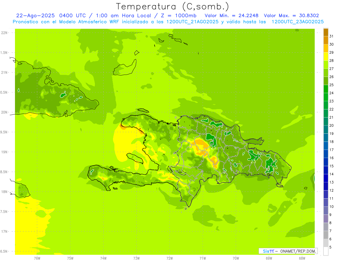Select the forecast date "22-Ago-2025"

click(x=36, y=16)
